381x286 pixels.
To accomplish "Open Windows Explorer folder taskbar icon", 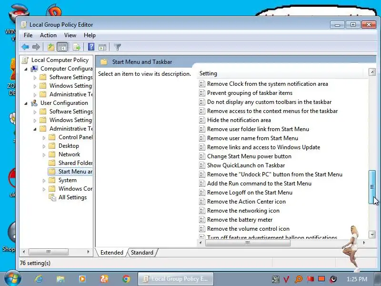I will 60,279.
